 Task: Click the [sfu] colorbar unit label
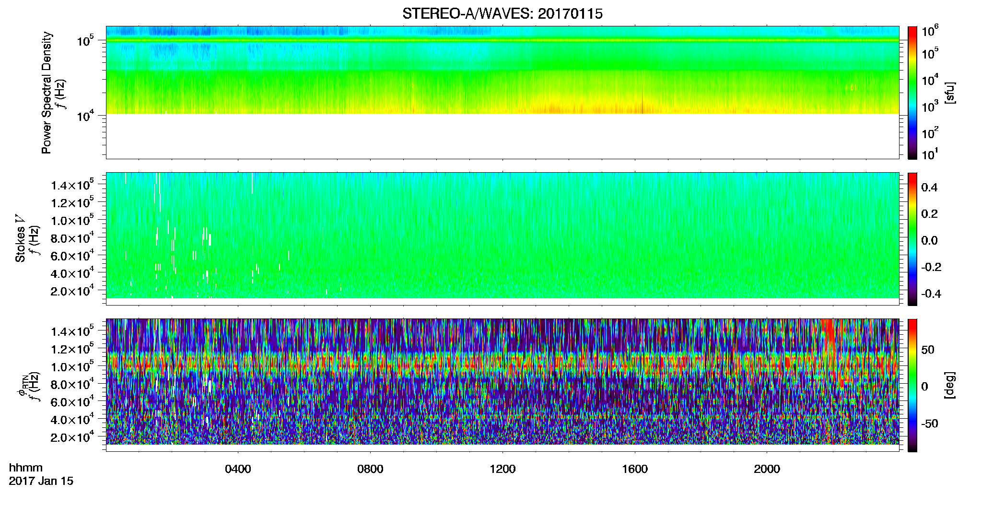[x=949, y=93]
